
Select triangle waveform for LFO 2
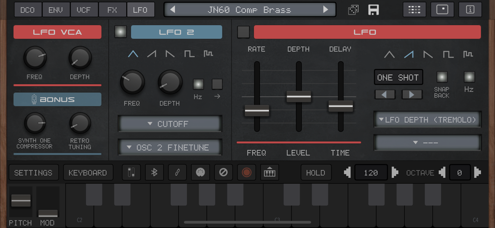pos(133,54)
